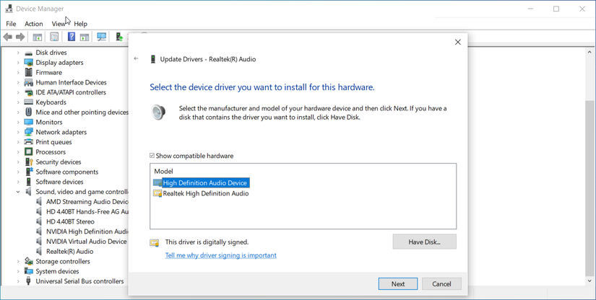Click the Print queues printer icon
Screen dimensions: 596x300
[x=28, y=142]
